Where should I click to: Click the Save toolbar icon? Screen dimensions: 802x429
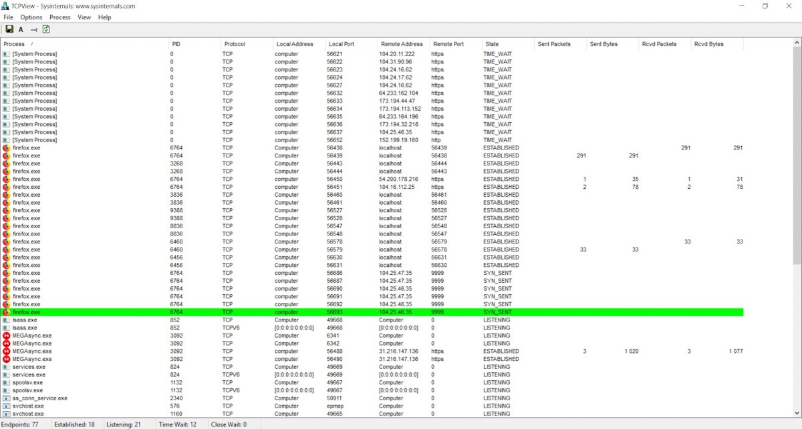(9, 29)
